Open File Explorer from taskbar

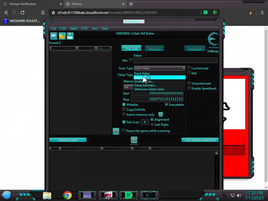tap(47, 196)
